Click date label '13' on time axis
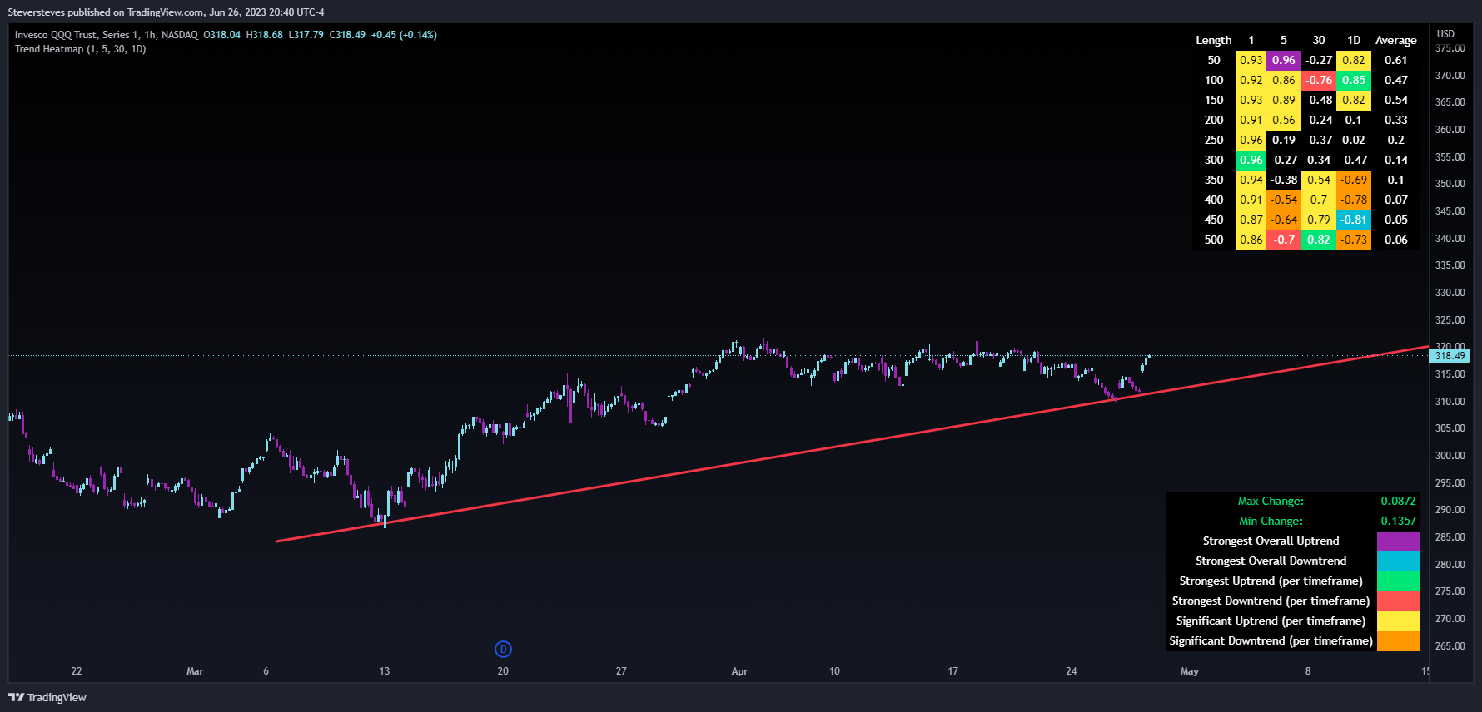Viewport: 1482px width, 712px height. coord(385,671)
